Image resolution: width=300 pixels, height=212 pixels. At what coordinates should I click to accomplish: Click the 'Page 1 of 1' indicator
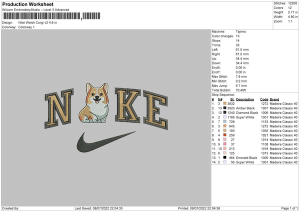[289, 208]
